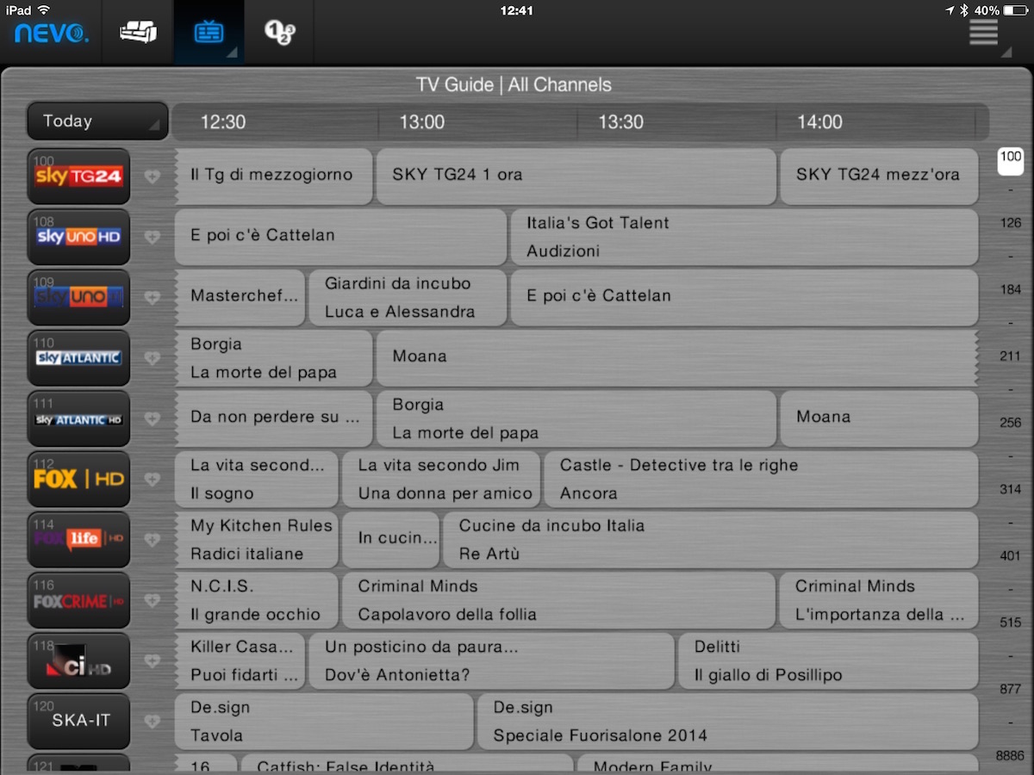Tune to SKA-IT channel 120
Image resolution: width=1034 pixels, height=775 pixels.
click(78, 721)
